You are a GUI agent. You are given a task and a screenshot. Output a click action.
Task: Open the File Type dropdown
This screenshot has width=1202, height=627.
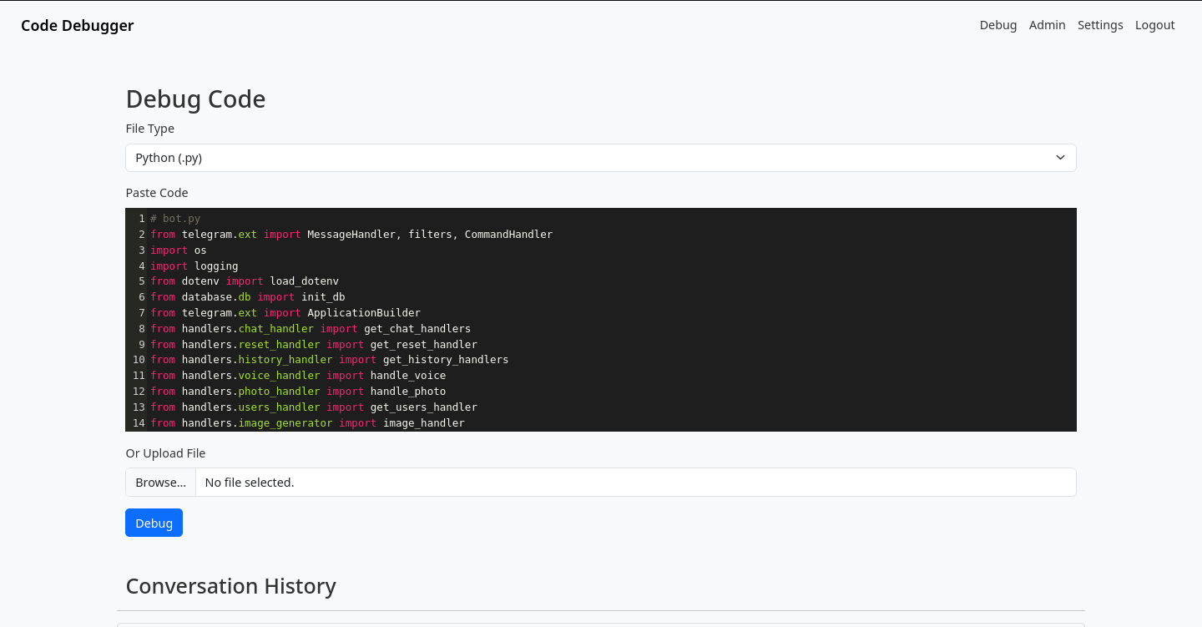(x=599, y=157)
